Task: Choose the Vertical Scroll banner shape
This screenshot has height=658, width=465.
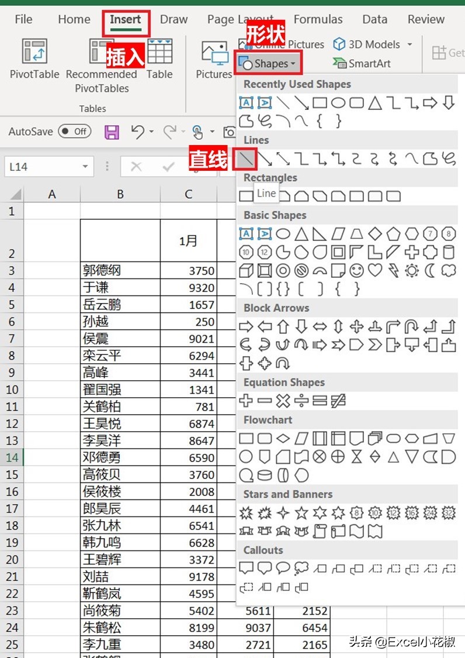Action: [320, 531]
